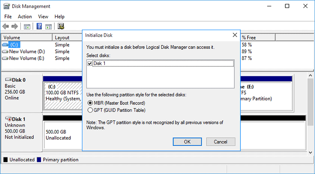The image size is (315, 174).
Task: Click the Simple layout cell for New Volume (D:)
Action: pos(62,52)
